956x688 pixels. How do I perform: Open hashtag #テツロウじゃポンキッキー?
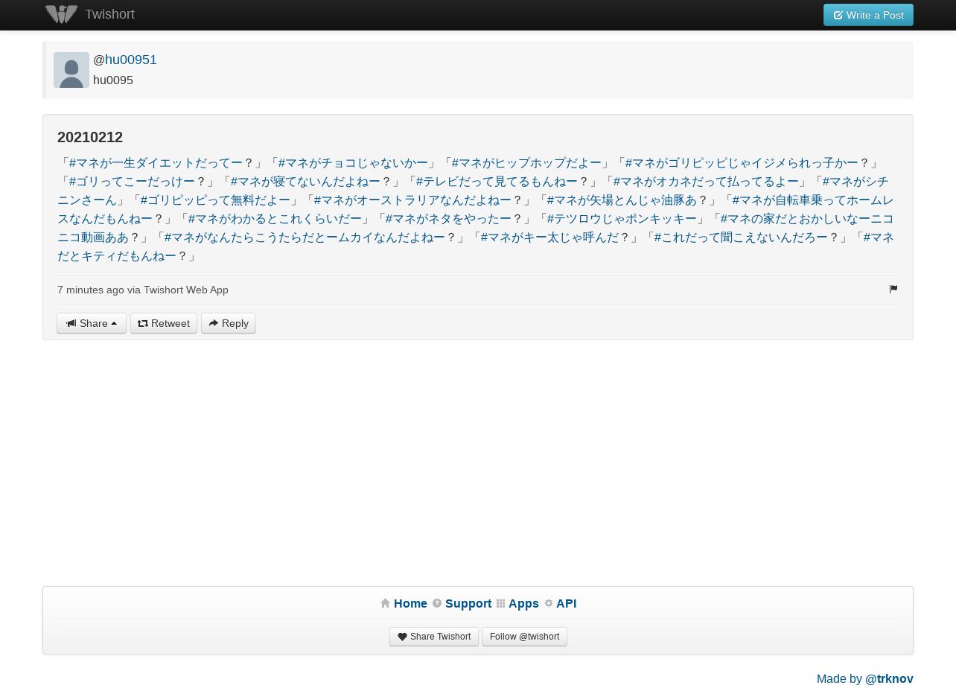click(622, 219)
